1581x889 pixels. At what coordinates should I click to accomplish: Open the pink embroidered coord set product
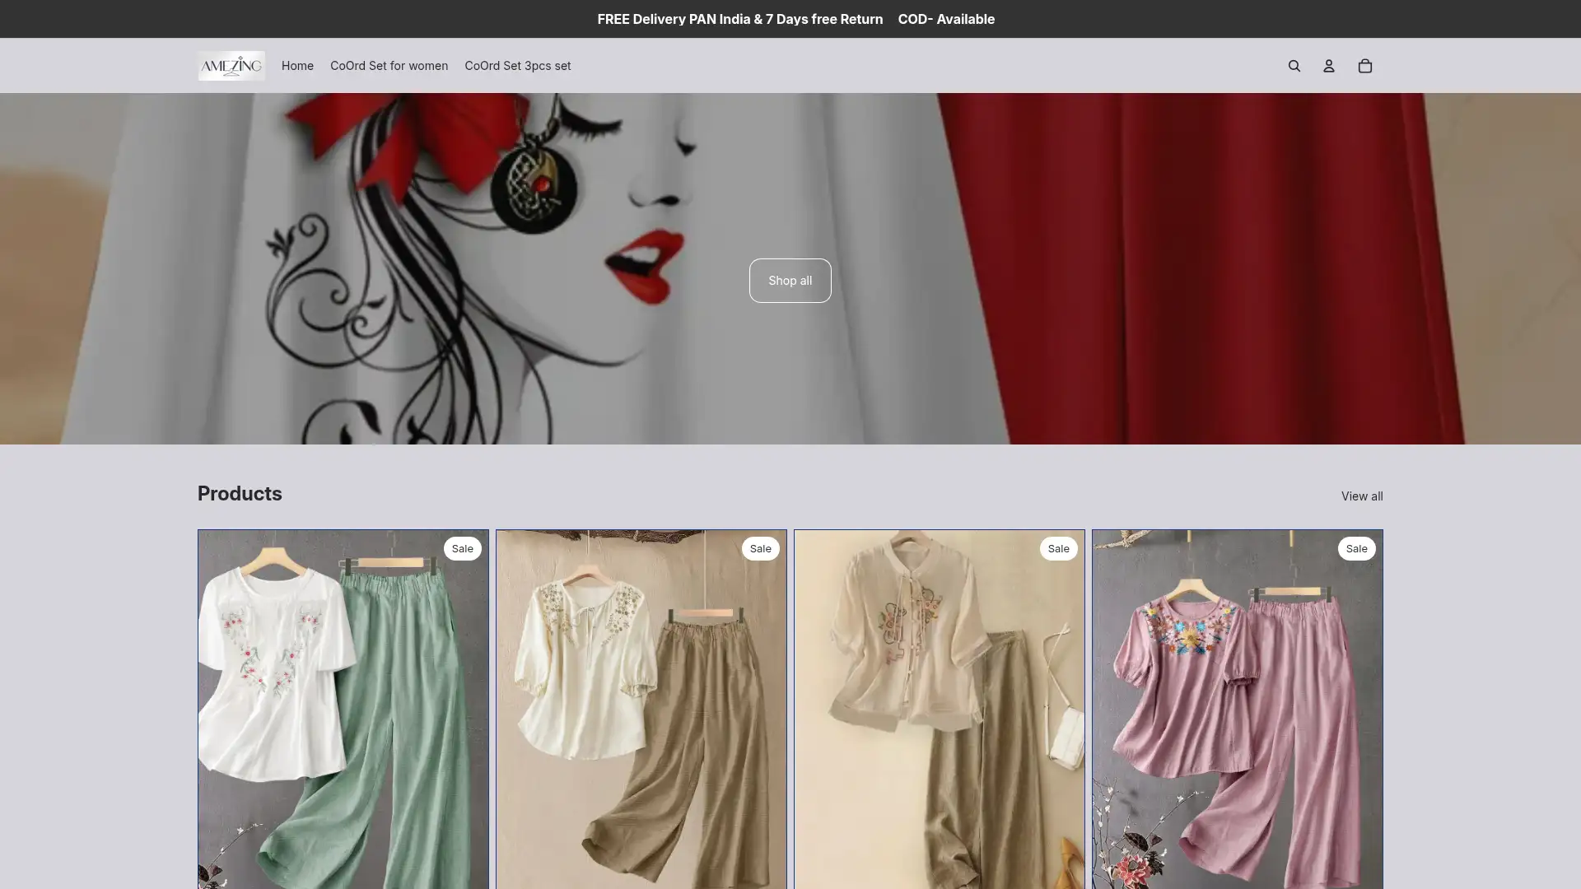pos(1238,708)
